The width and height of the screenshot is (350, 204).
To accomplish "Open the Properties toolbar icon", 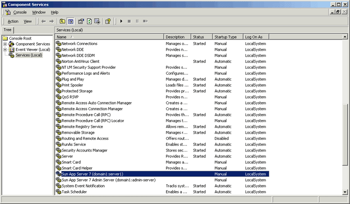I will click(x=81, y=21).
